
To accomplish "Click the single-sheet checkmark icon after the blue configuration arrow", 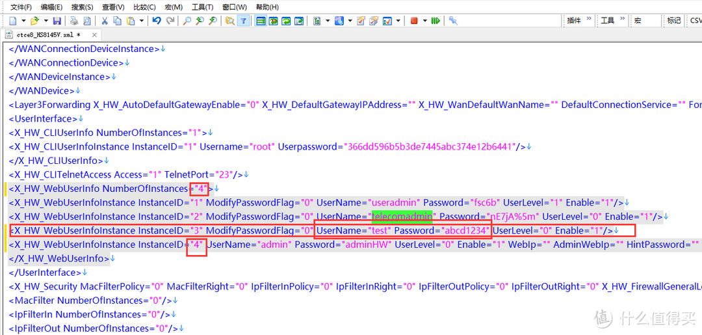I will pyautogui.click(x=361, y=21).
